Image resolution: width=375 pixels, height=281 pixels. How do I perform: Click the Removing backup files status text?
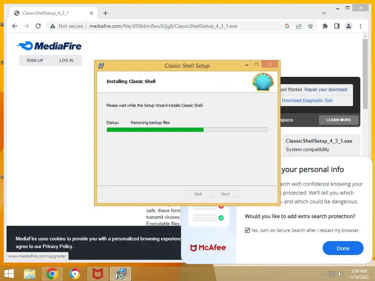click(150, 123)
